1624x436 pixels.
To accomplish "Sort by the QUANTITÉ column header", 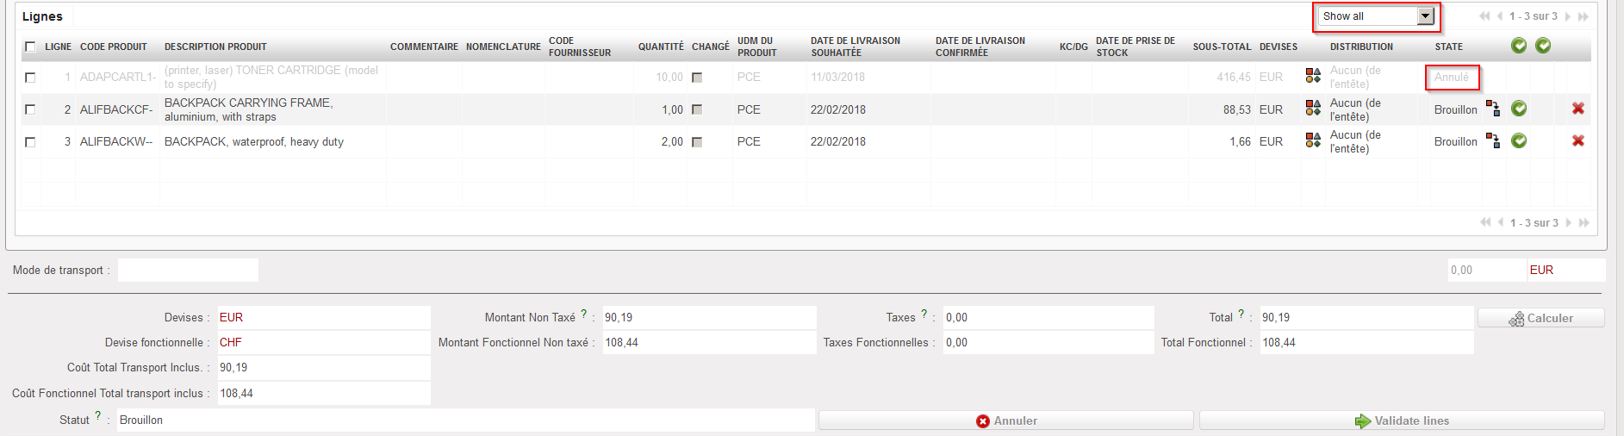I will pos(660,47).
